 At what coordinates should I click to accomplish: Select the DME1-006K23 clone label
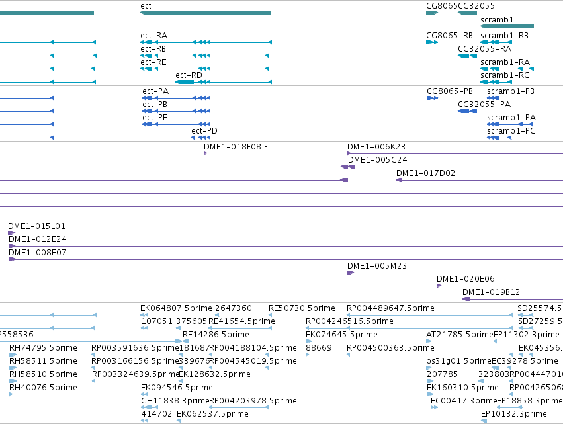(376, 147)
